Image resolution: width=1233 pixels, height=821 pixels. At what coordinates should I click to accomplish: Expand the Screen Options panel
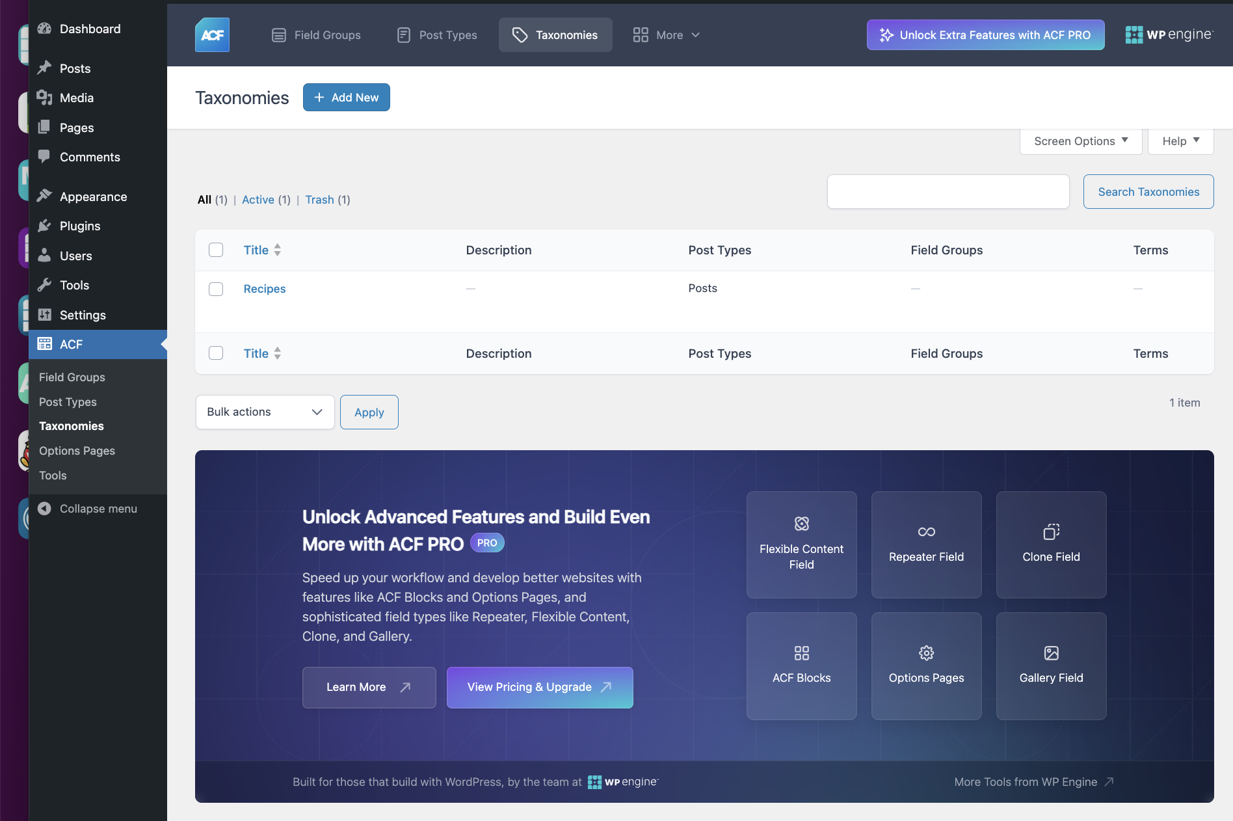(x=1080, y=141)
